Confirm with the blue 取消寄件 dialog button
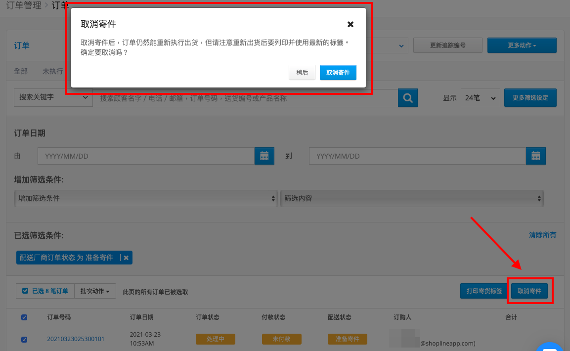Screen dimensions: 570x351 pos(338,72)
